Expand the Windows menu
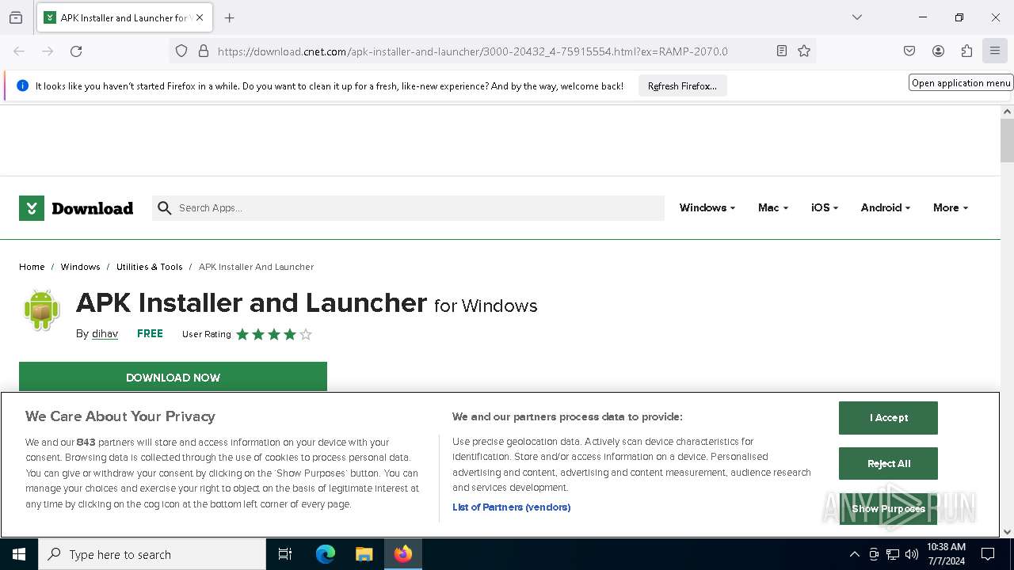1014x570 pixels. tap(707, 208)
